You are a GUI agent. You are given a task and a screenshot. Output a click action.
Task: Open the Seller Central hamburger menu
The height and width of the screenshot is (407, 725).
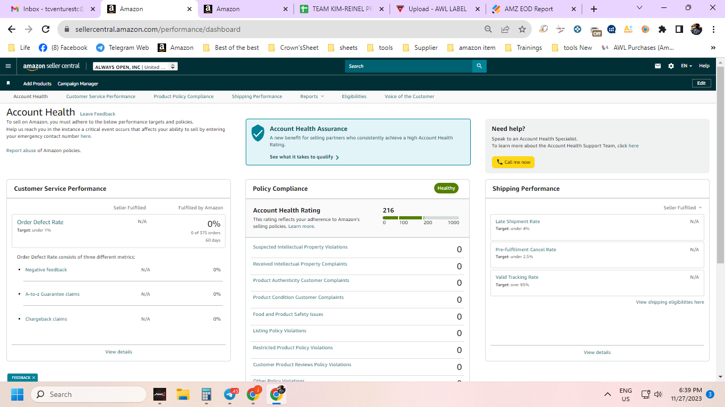8,66
